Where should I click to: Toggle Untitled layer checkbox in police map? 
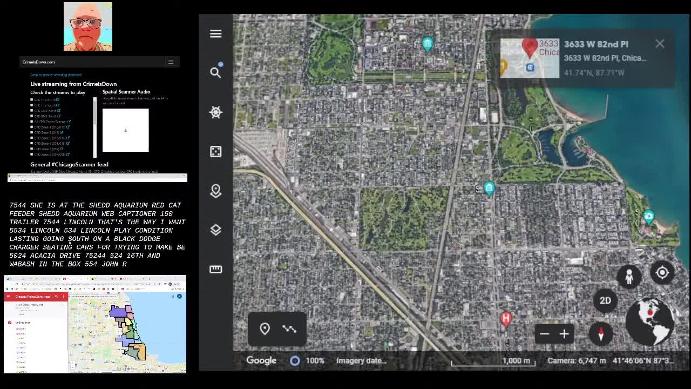click(10, 323)
